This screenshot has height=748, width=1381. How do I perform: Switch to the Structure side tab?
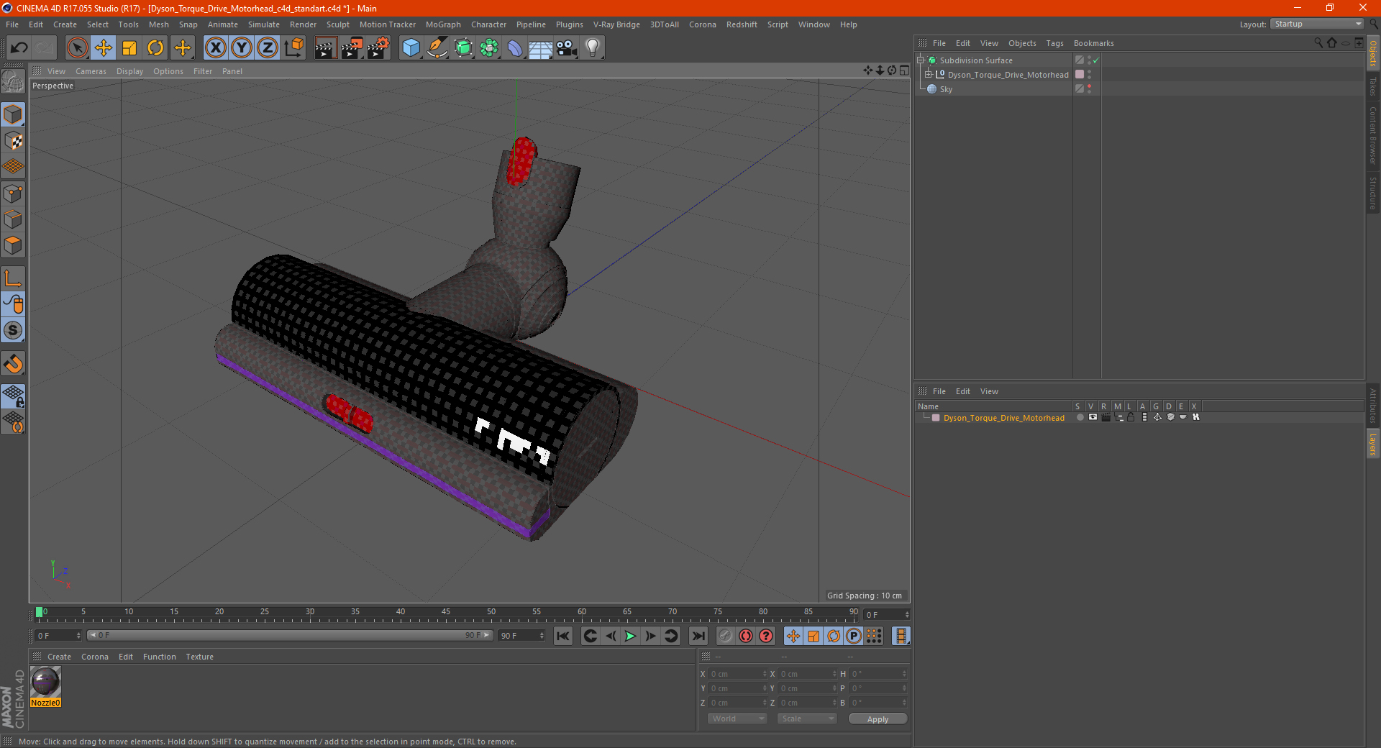click(x=1373, y=193)
